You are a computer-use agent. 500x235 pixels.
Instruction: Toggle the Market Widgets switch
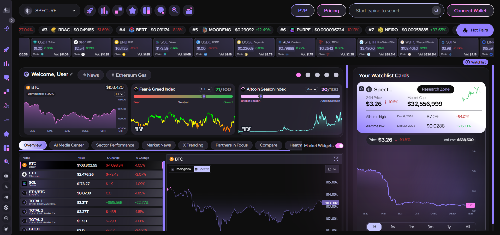pyautogui.click(x=339, y=146)
